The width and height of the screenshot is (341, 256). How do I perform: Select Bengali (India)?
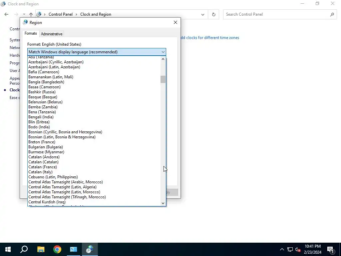[94, 117]
